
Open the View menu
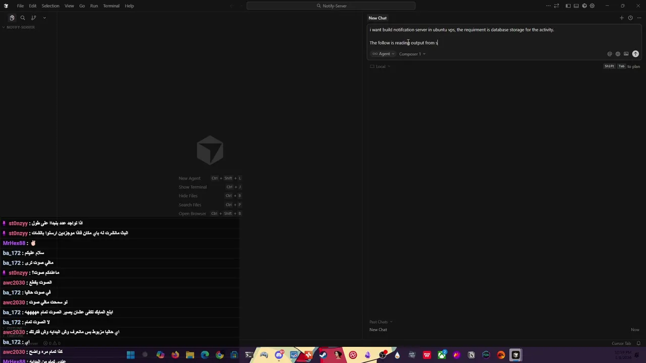click(69, 6)
